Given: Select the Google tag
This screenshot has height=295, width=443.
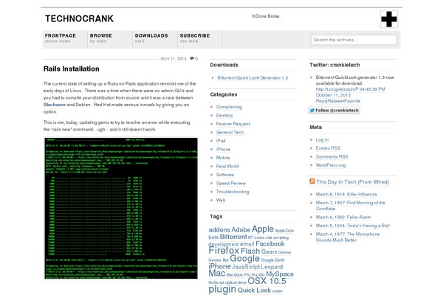Looking at the screenshot, I should (x=244, y=258).
